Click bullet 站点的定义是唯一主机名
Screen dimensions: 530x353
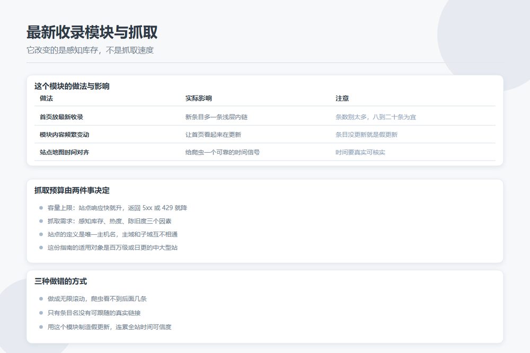point(112,234)
